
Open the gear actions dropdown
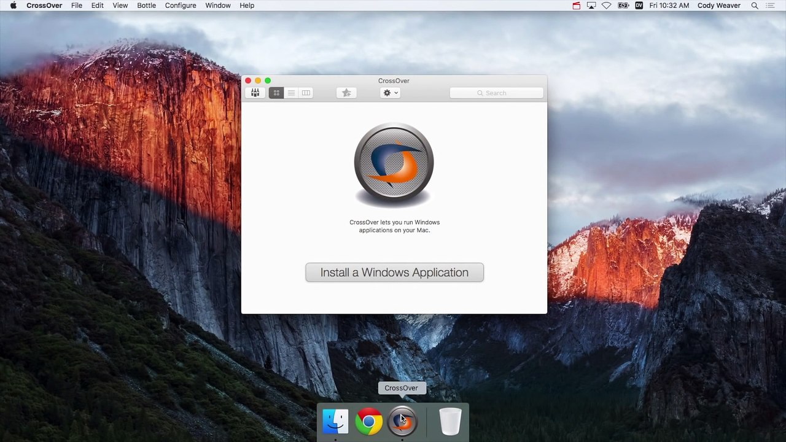click(x=390, y=93)
